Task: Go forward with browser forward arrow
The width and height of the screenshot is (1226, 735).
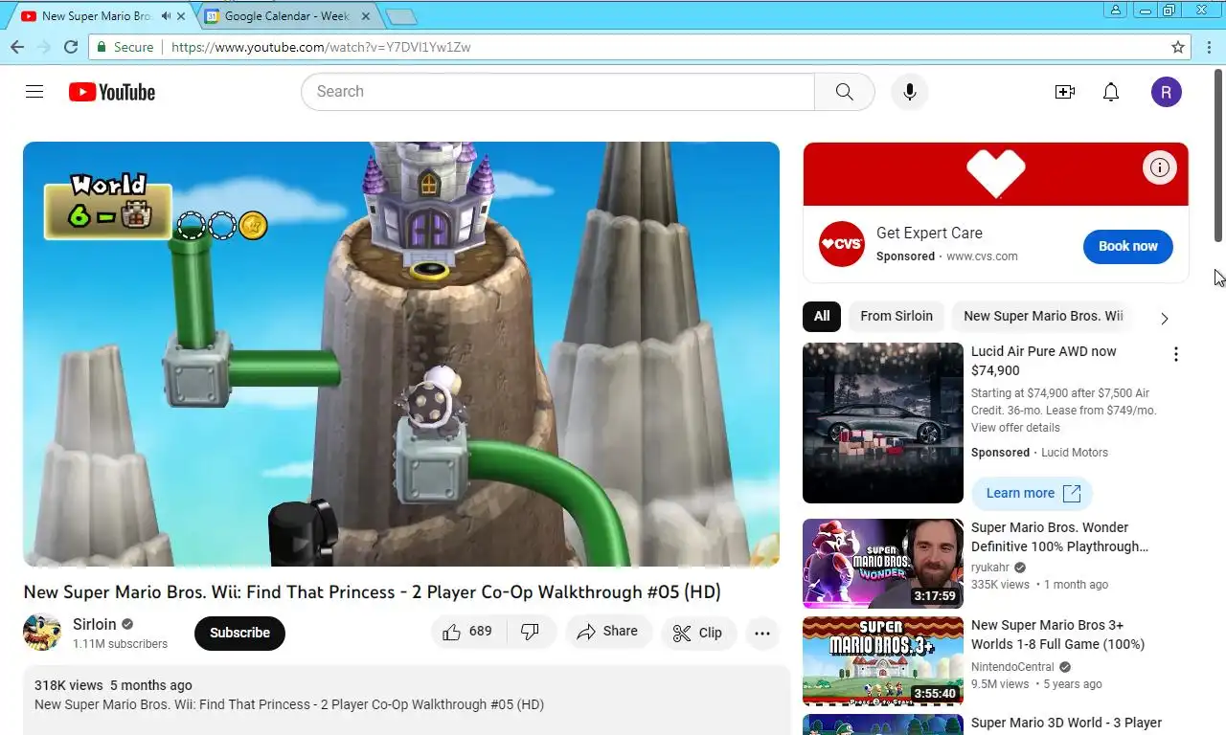Action: (43, 47)
